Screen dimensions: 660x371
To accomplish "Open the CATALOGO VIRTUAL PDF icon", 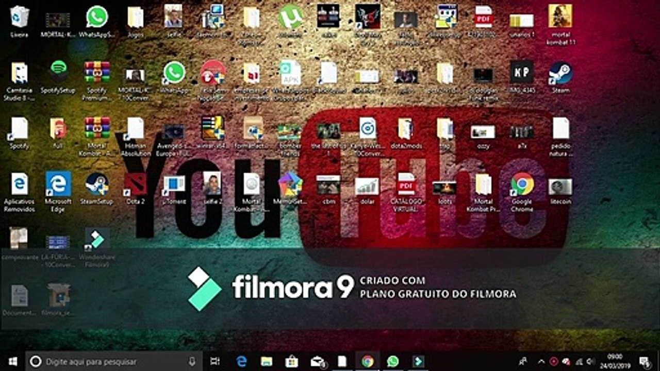I will click(x=406, y=192).
